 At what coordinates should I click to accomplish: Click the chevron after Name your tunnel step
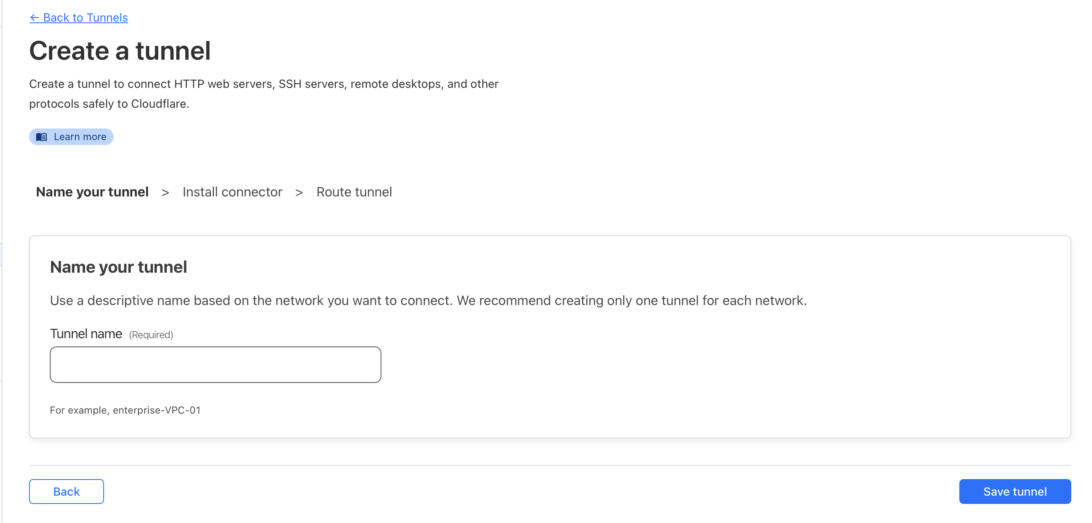tap(165, 193)
